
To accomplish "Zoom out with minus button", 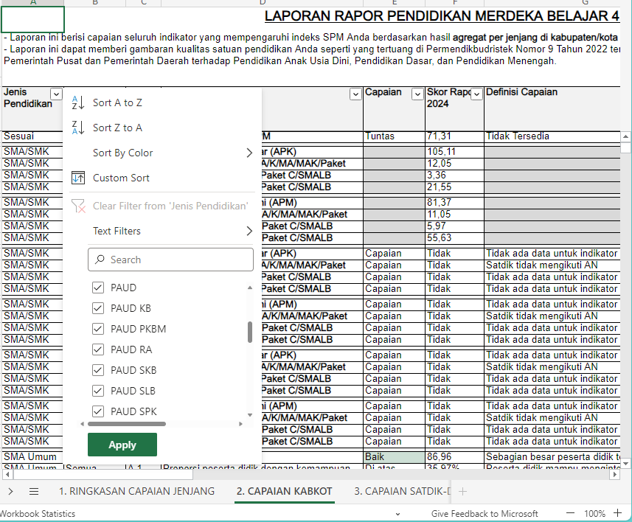I will click(570, 513).
